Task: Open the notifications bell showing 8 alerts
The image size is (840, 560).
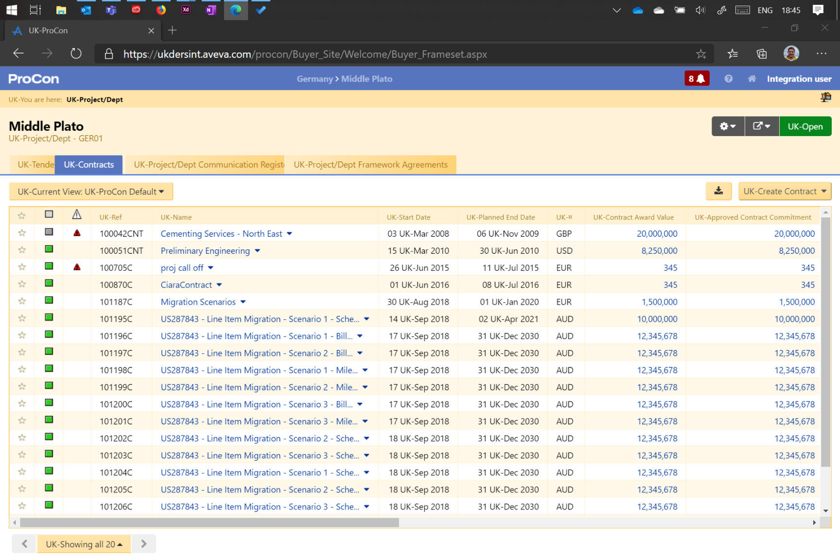Action: click(697, 79)
